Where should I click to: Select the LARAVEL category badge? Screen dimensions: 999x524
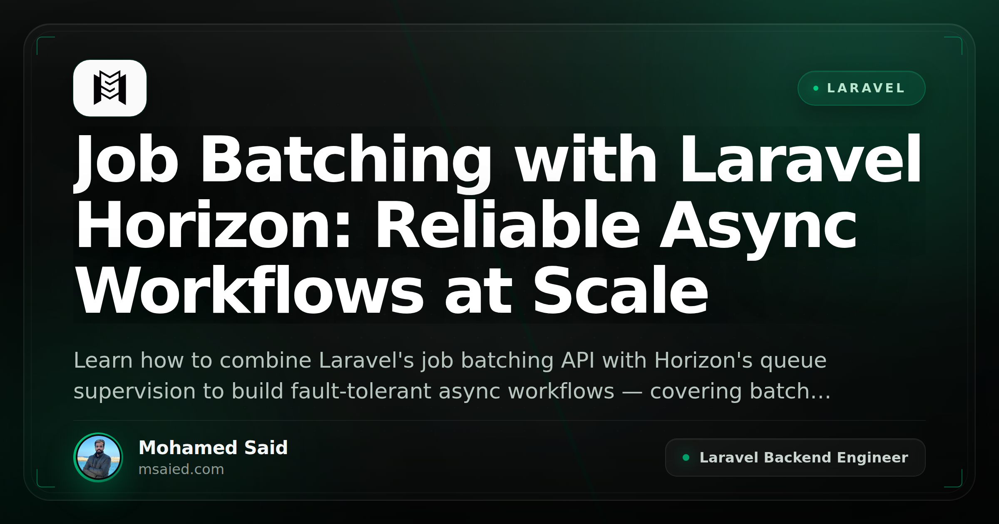(x=861, y=88)
